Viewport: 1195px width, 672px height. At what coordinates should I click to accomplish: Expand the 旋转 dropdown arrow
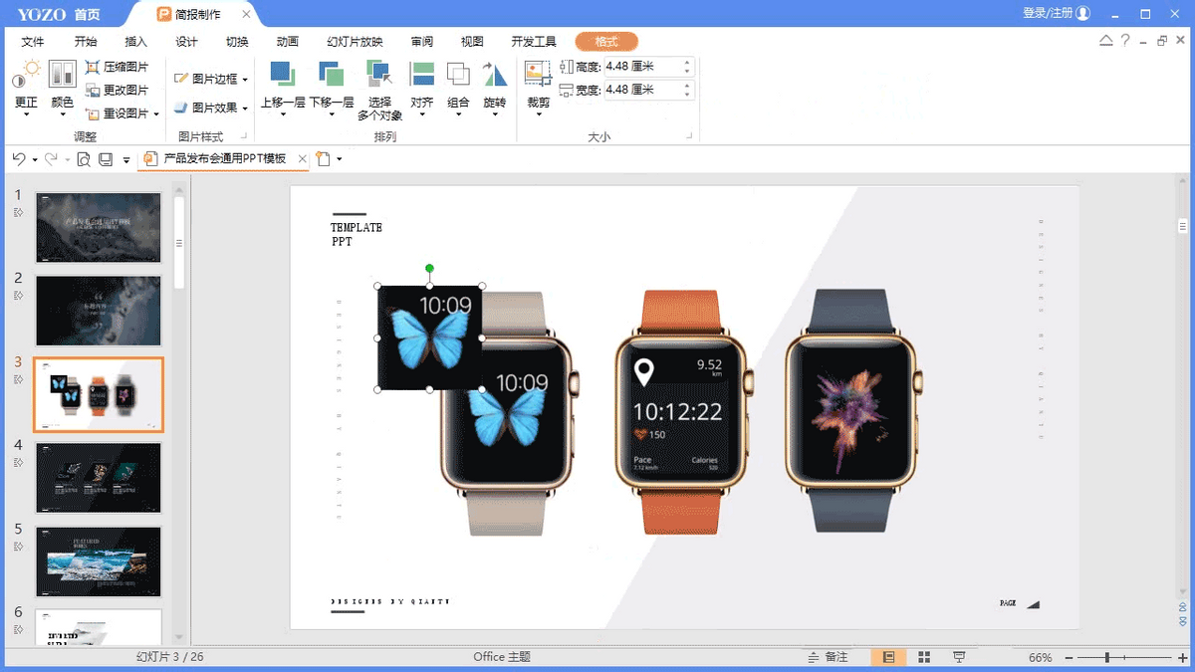495,114
